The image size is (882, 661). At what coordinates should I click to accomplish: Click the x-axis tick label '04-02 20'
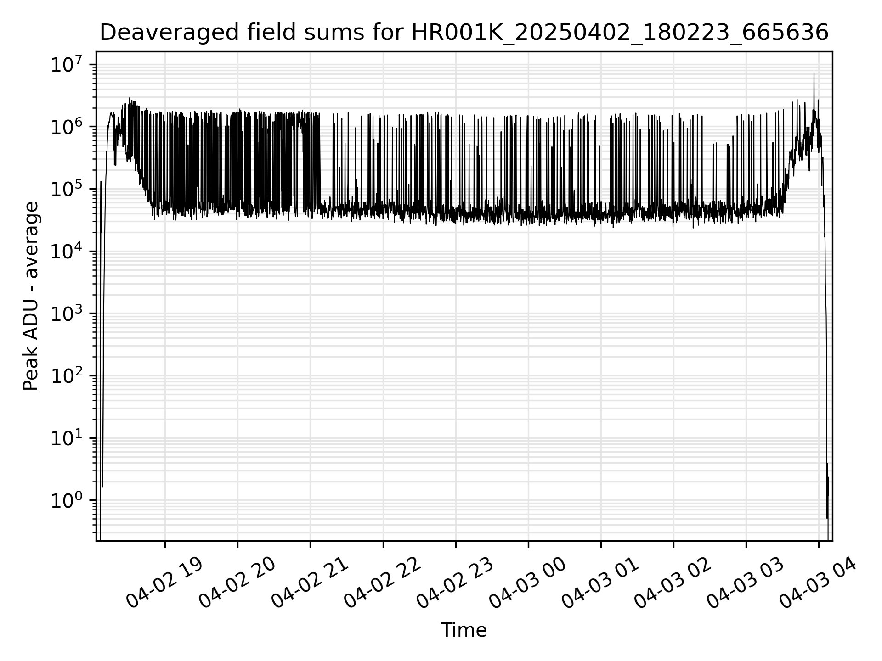click(x=237, y=583)
